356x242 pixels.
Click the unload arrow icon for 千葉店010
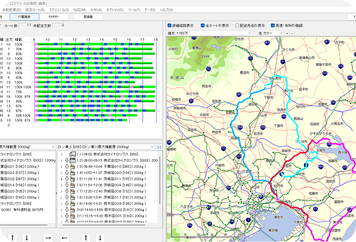[x=67, y=167]
